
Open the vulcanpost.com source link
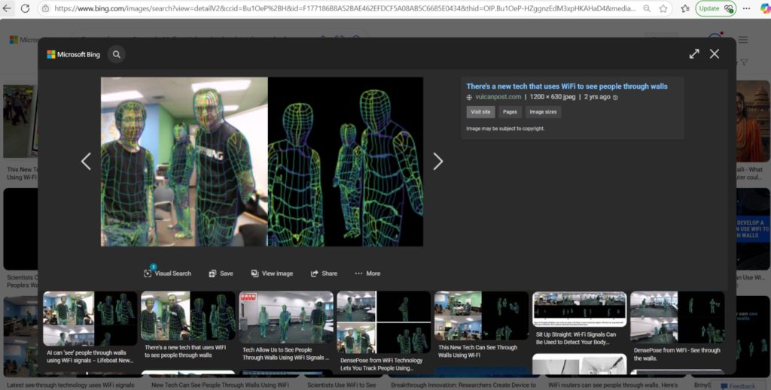[498, 97]
